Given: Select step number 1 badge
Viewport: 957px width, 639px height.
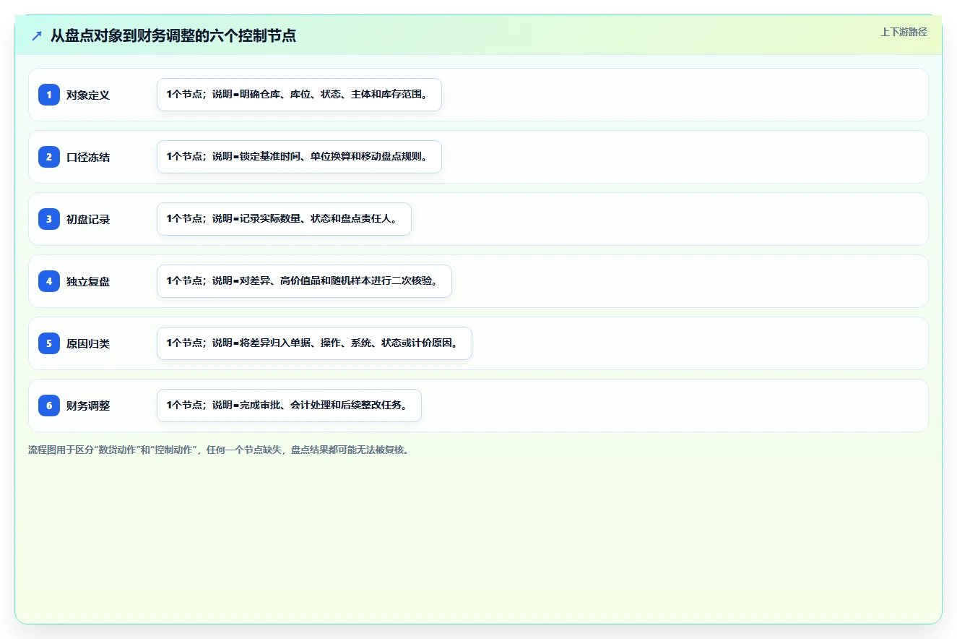Looking at the screenshot, I should [x=49, y=95].
